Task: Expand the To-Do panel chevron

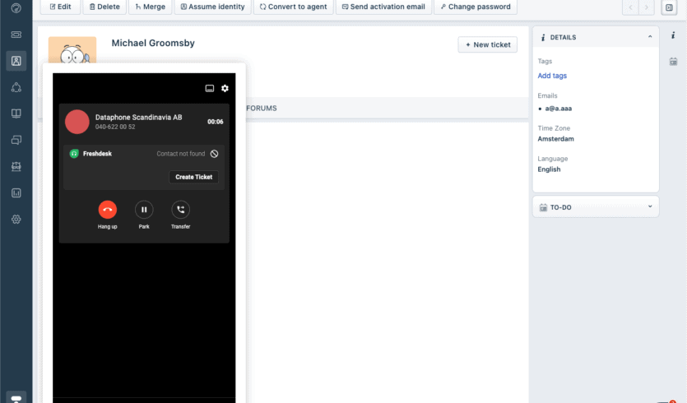Action: pyautogui.click(x=650, y=206)
